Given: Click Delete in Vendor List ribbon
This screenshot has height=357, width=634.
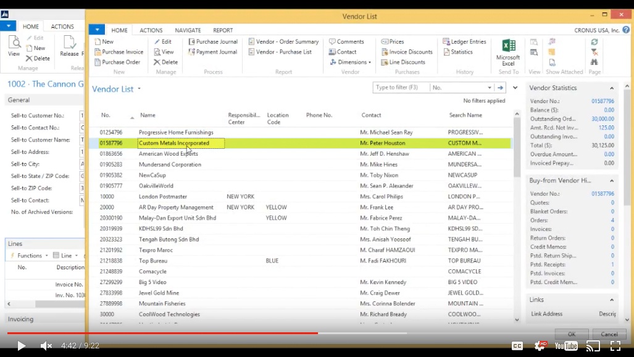Looking at the screenshot, I should [x=166, y=62].
